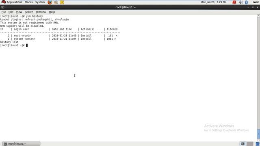260x146 pixels.
Task: Click the 'RHN support will be disabled' line
Action: (22, 26)
